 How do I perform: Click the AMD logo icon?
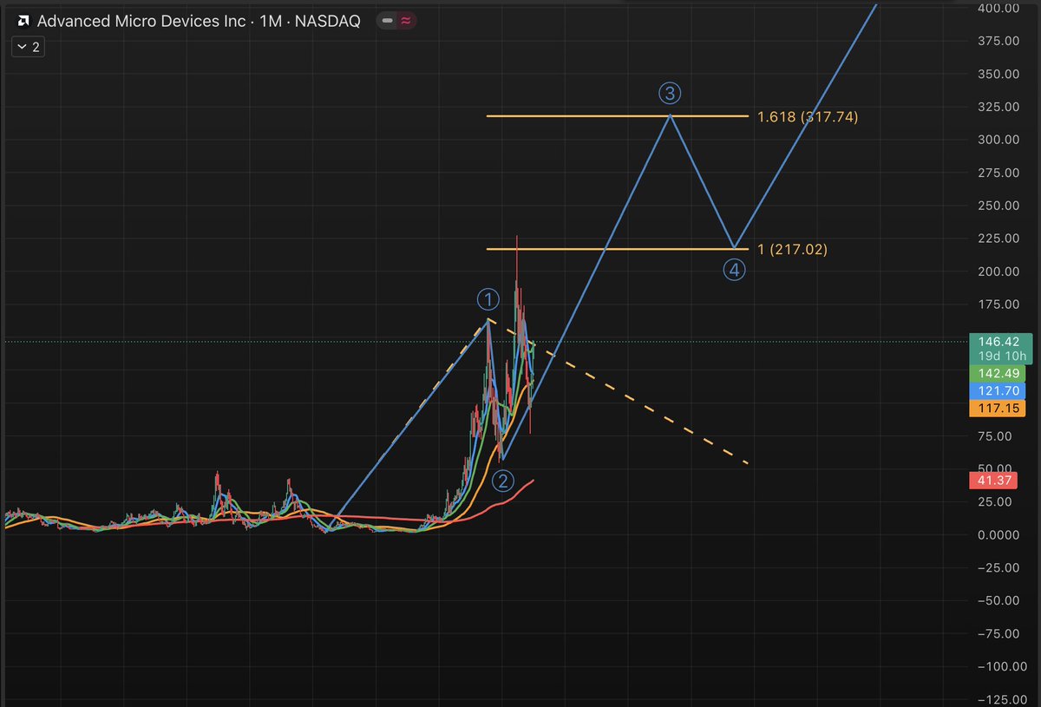(24, 21)
